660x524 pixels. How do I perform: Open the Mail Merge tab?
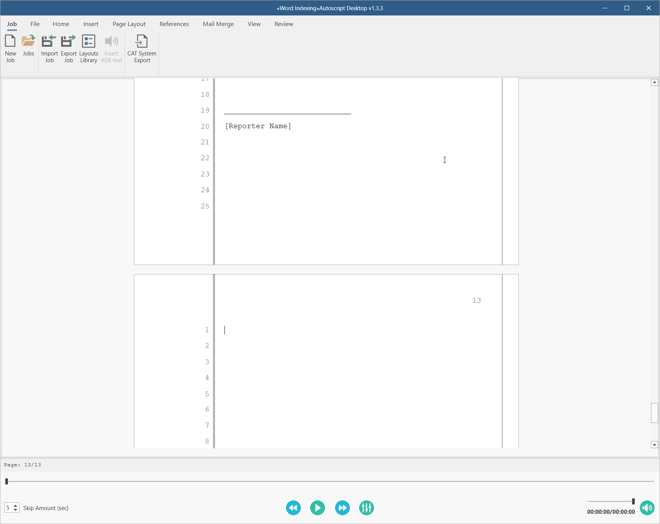(218, 24)
